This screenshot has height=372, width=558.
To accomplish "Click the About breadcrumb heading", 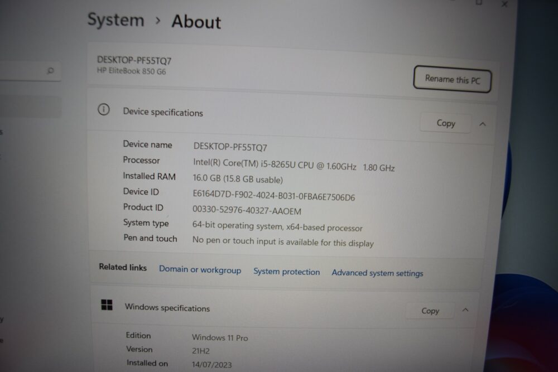I will (196, 21).
